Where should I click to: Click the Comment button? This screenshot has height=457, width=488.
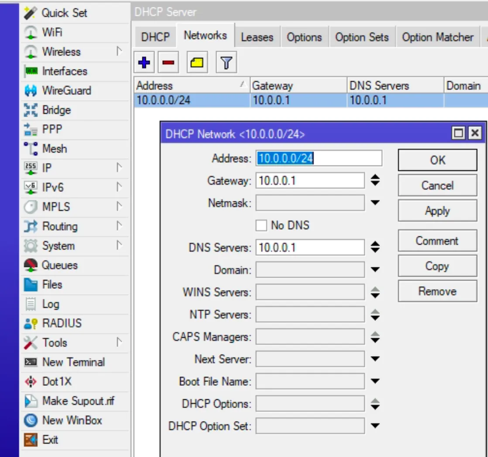tap(437, 241)
